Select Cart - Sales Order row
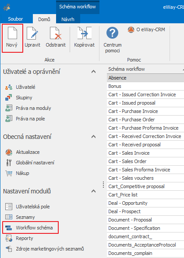 point(145,161)
